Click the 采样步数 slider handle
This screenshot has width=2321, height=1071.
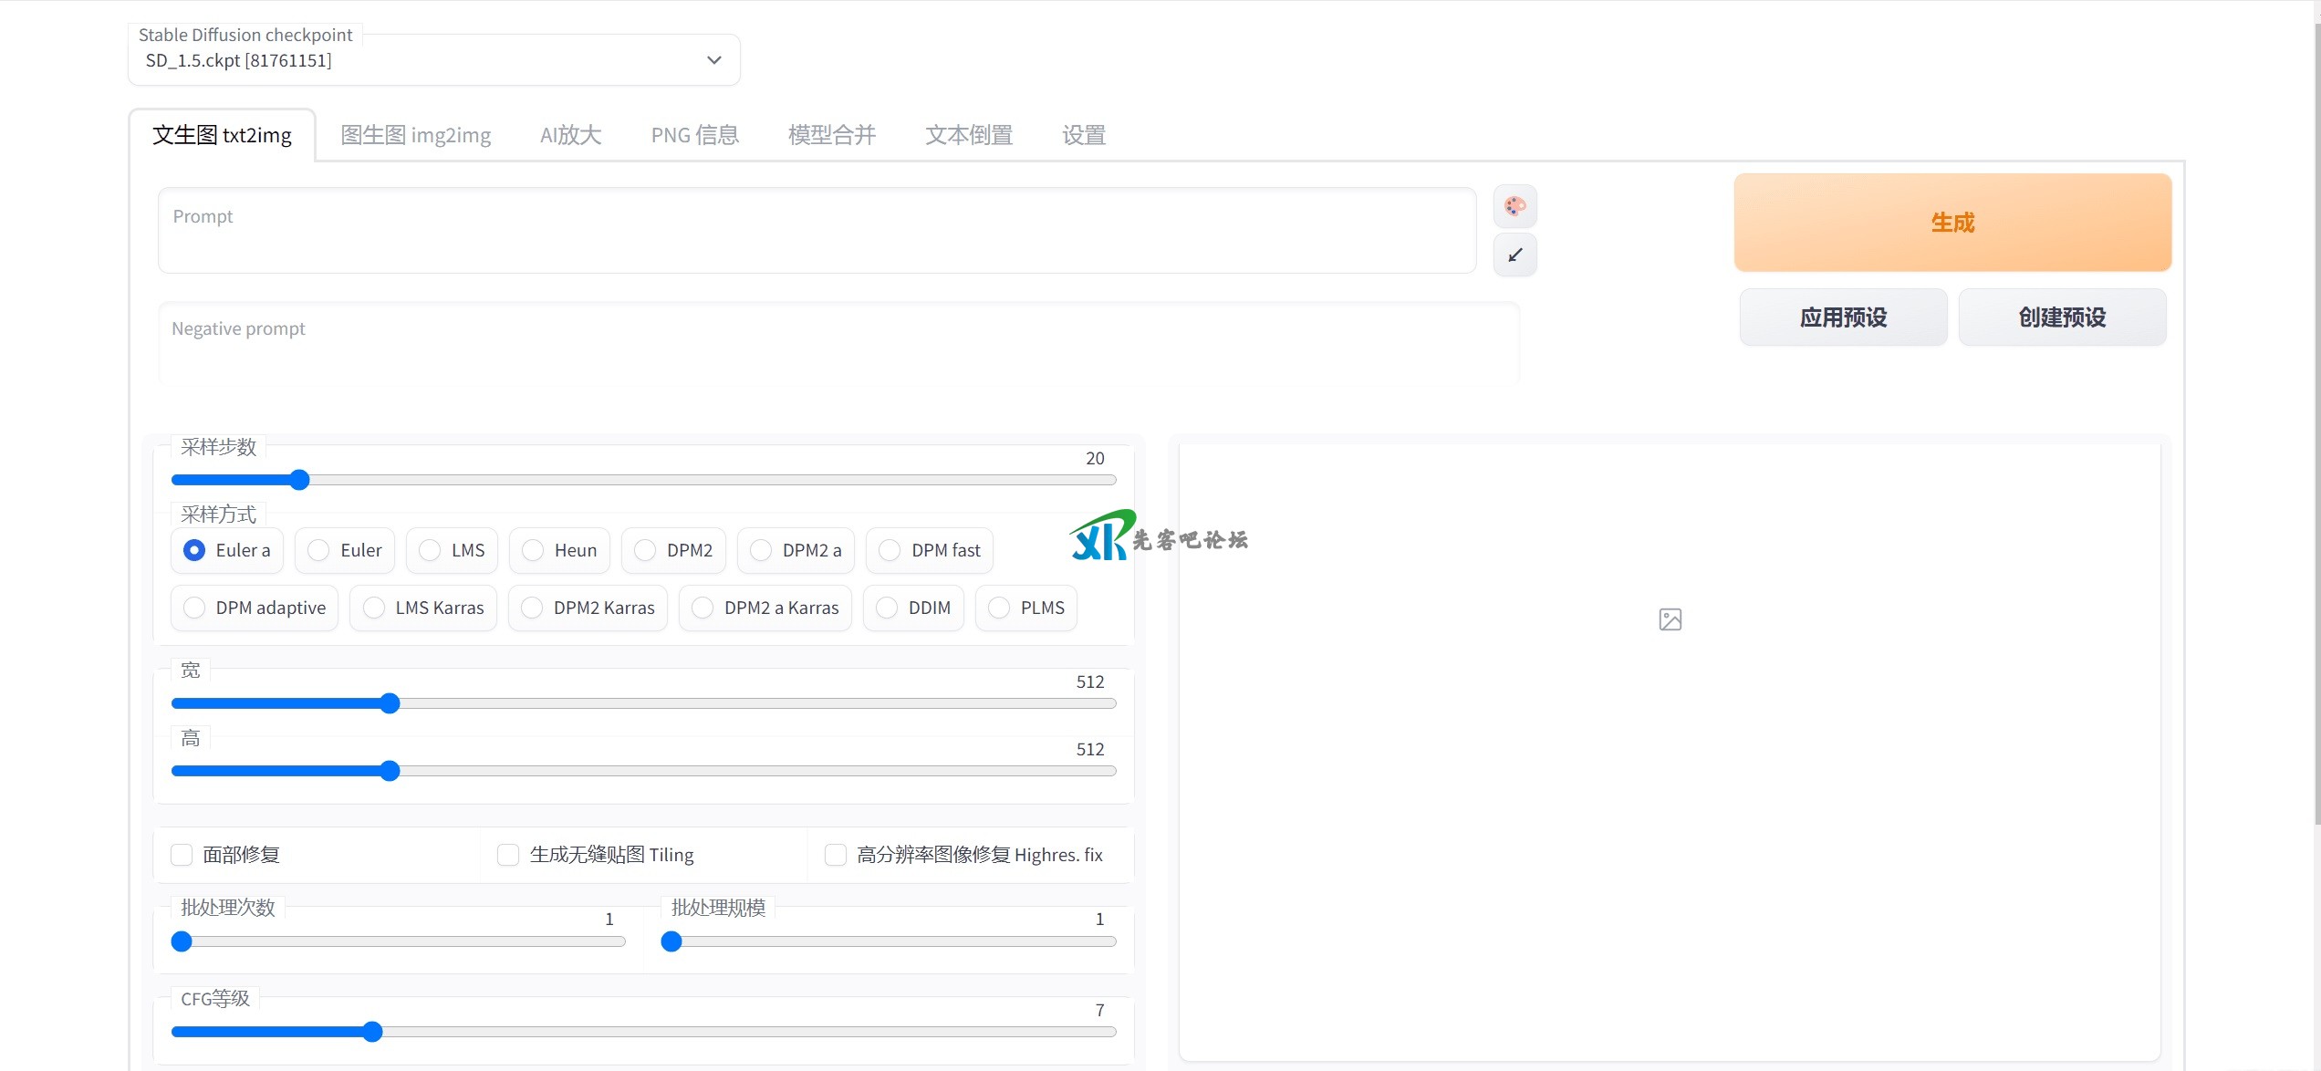coord(299,480)
